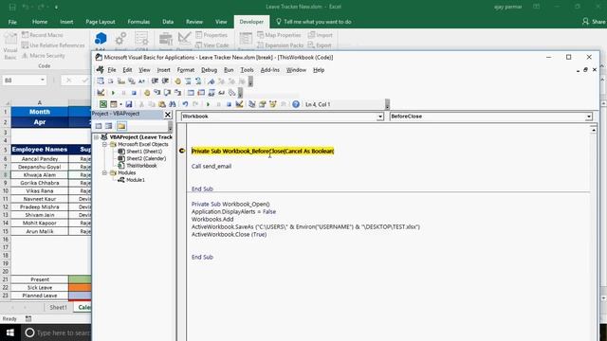Screen dimensions: 607x341
Task: Toggle Use Relative References in Excel ribbon
Action: click(53, 45)
